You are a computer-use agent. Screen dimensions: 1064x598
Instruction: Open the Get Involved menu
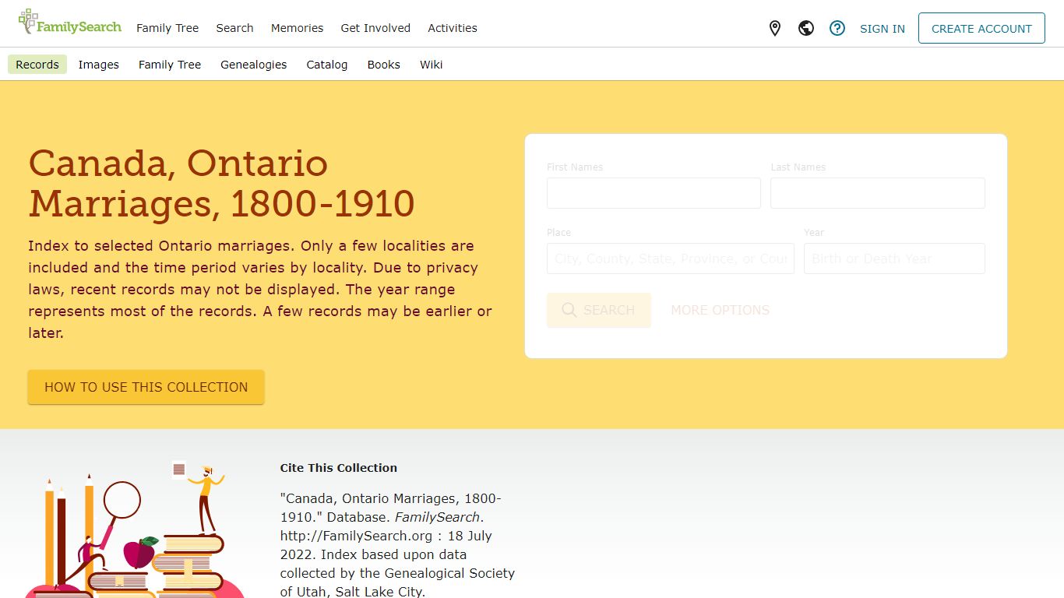tap(375, 28)
